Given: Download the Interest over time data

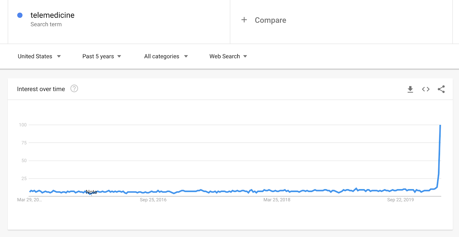Looking at the screenshot, I should [410, 89].
